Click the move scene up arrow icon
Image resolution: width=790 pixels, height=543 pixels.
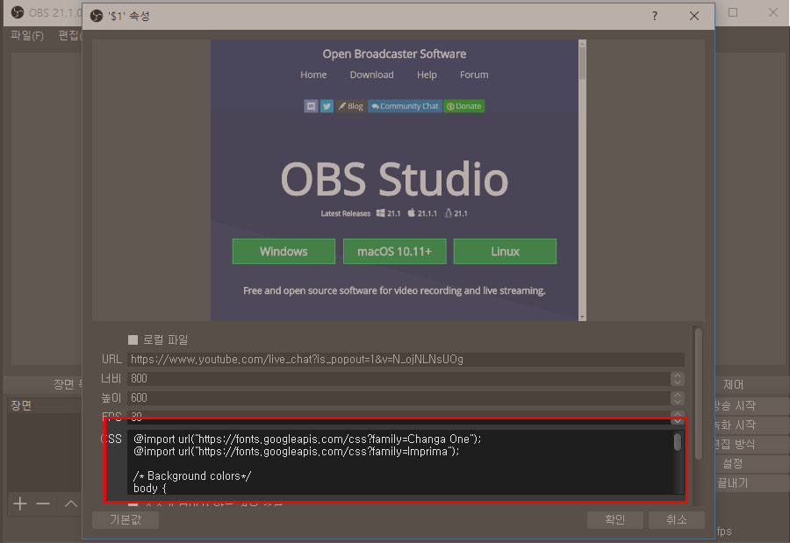click(x=71, y=504)
